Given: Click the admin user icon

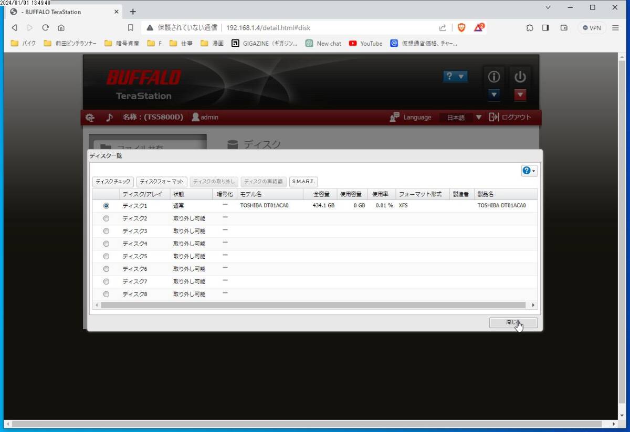Looking at the screenshot, I should [195, 117].
